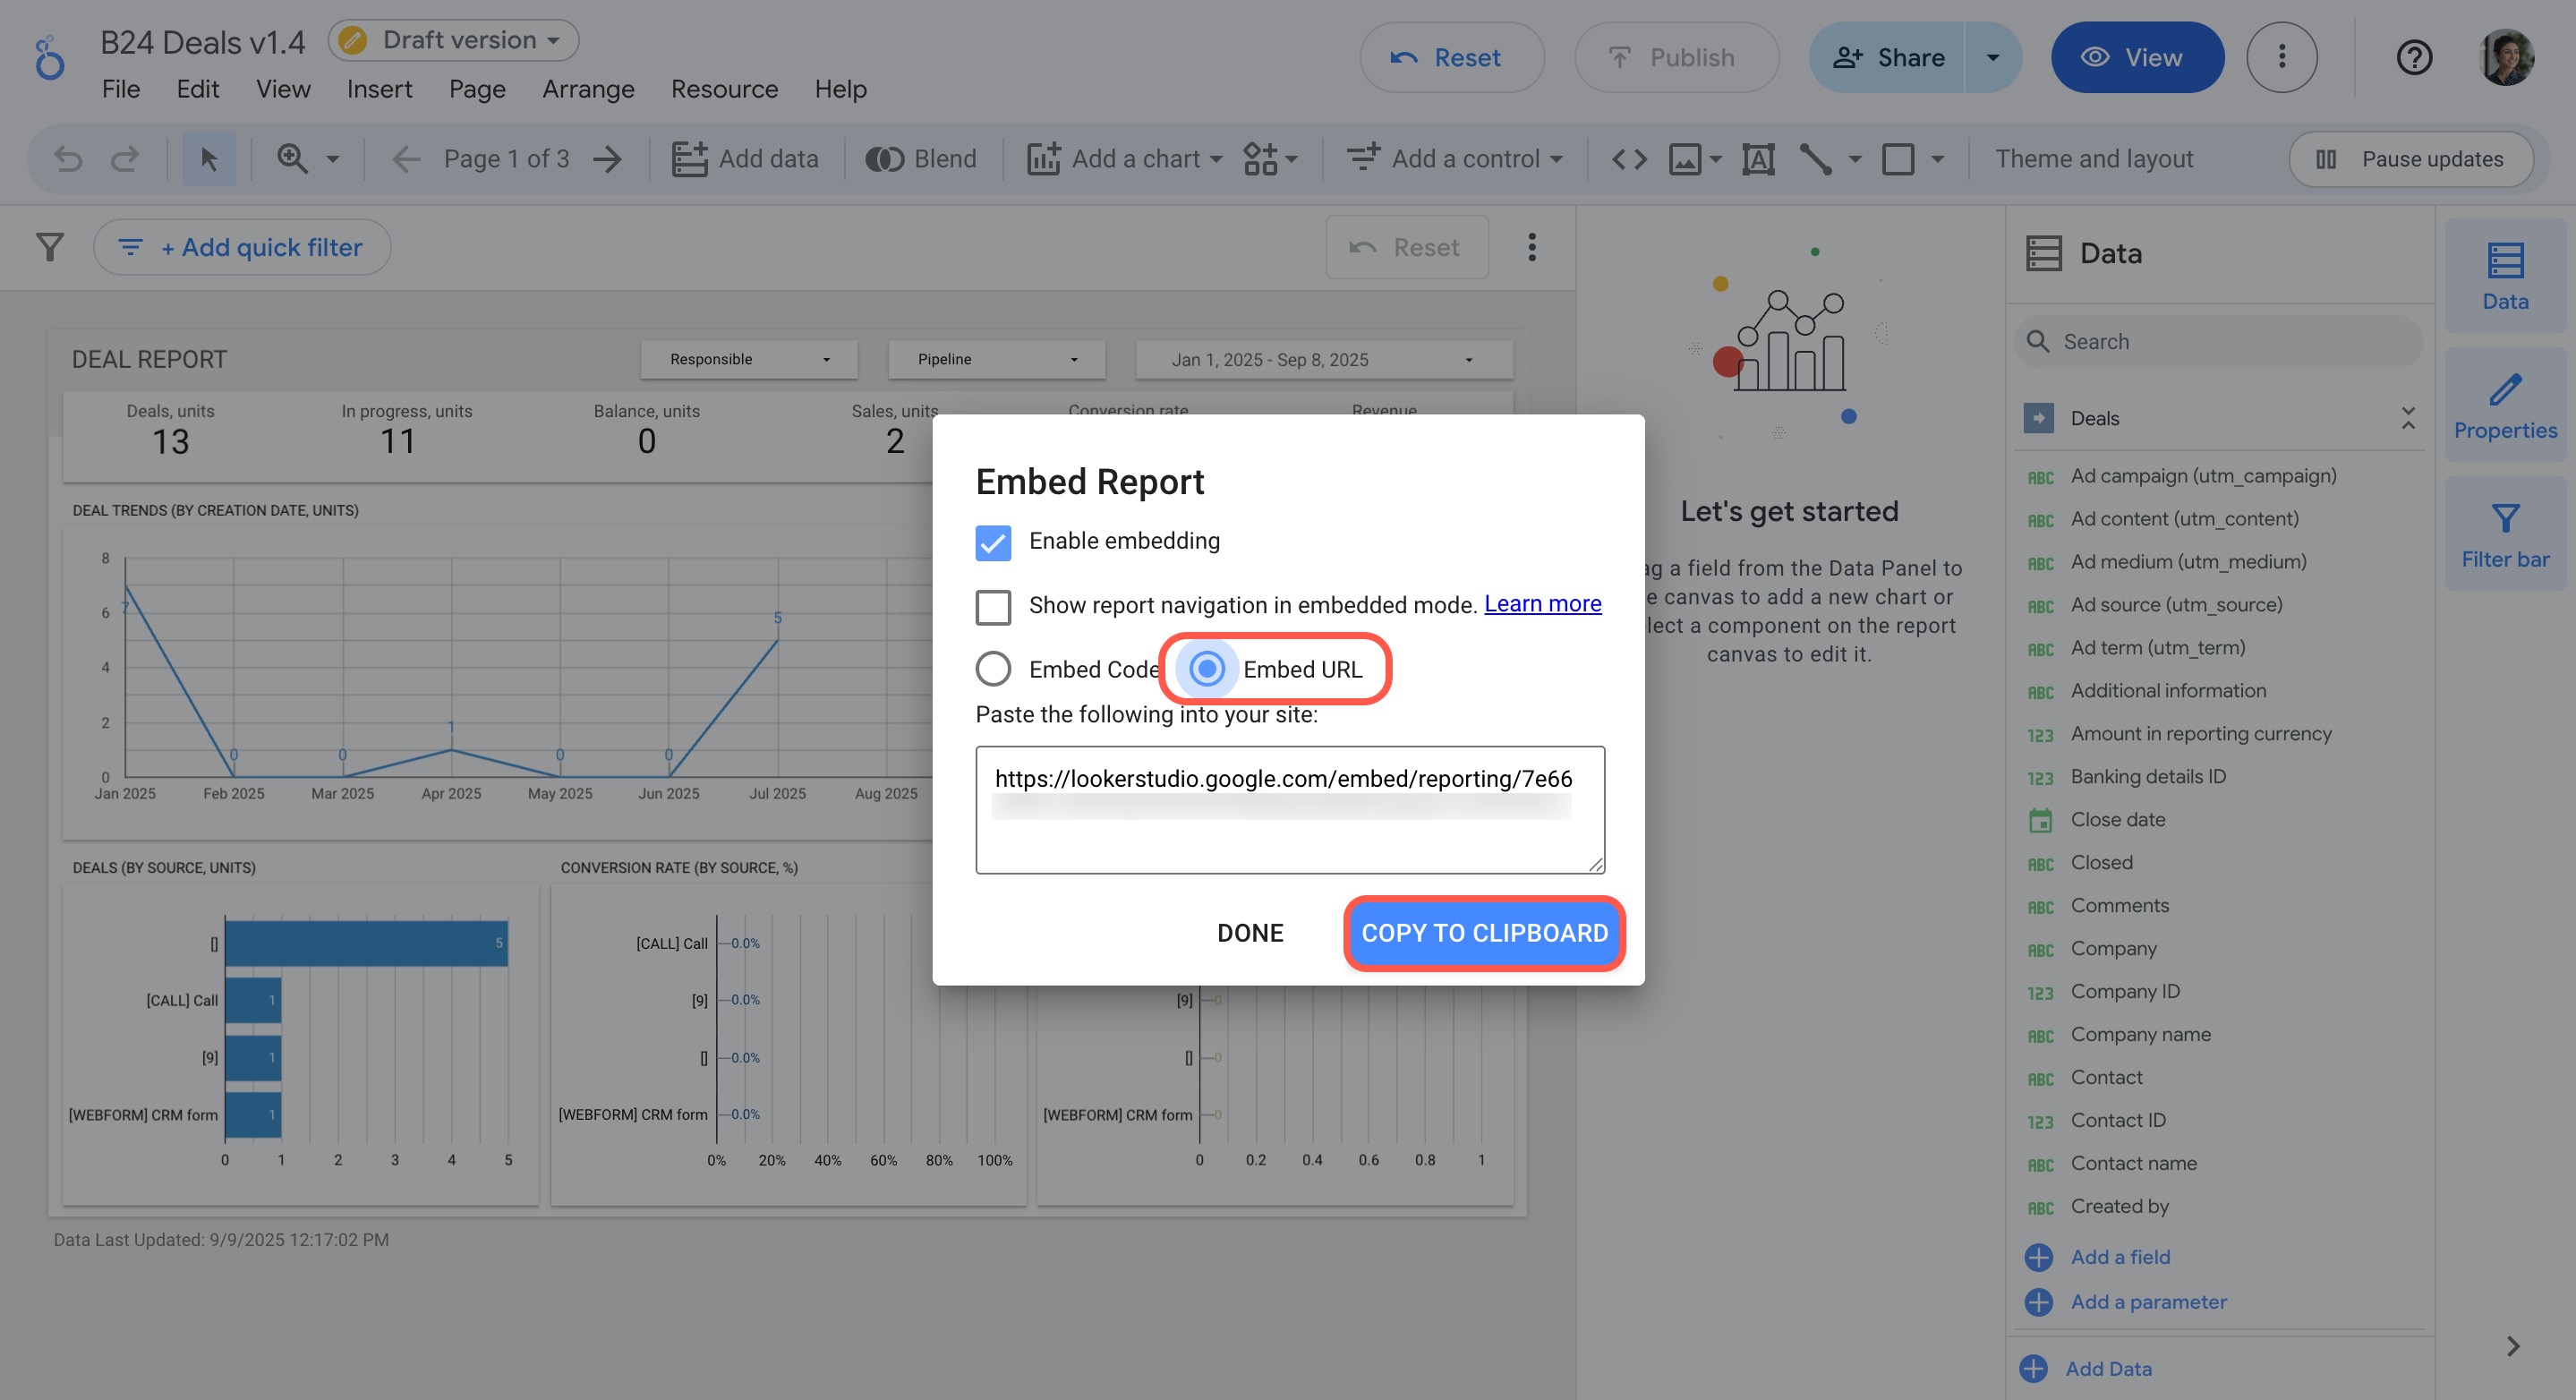Click COPY TO CLIPBOARD button
The width and height of the screenshot is (2576, 1400).
click(x=1484, y=933)
